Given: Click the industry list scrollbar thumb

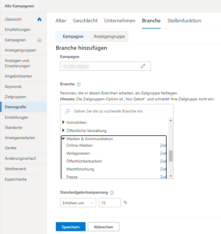Looking at the screenshot, I should coord(171,156).
